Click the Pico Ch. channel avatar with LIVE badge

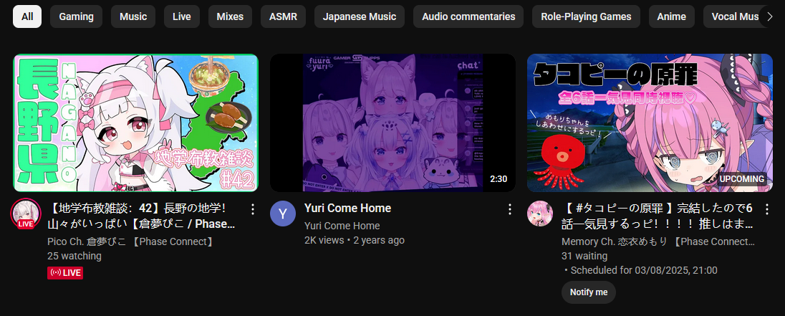tap(26, 214)
